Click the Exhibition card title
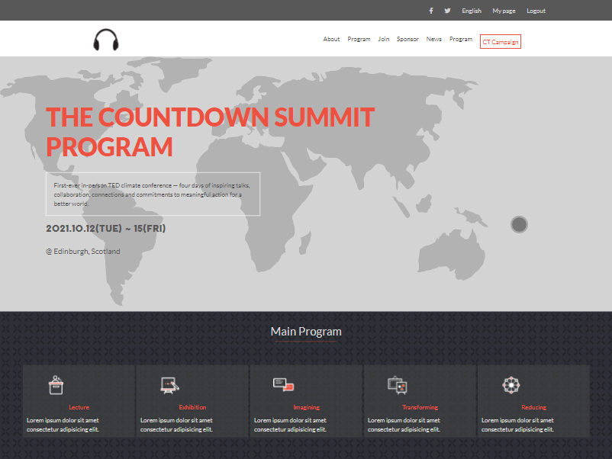This screenshot has height=459, width=612. (192, 407)
